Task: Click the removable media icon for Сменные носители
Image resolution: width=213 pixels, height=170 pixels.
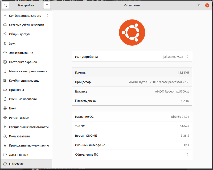Action: click(x=5, y=99)
